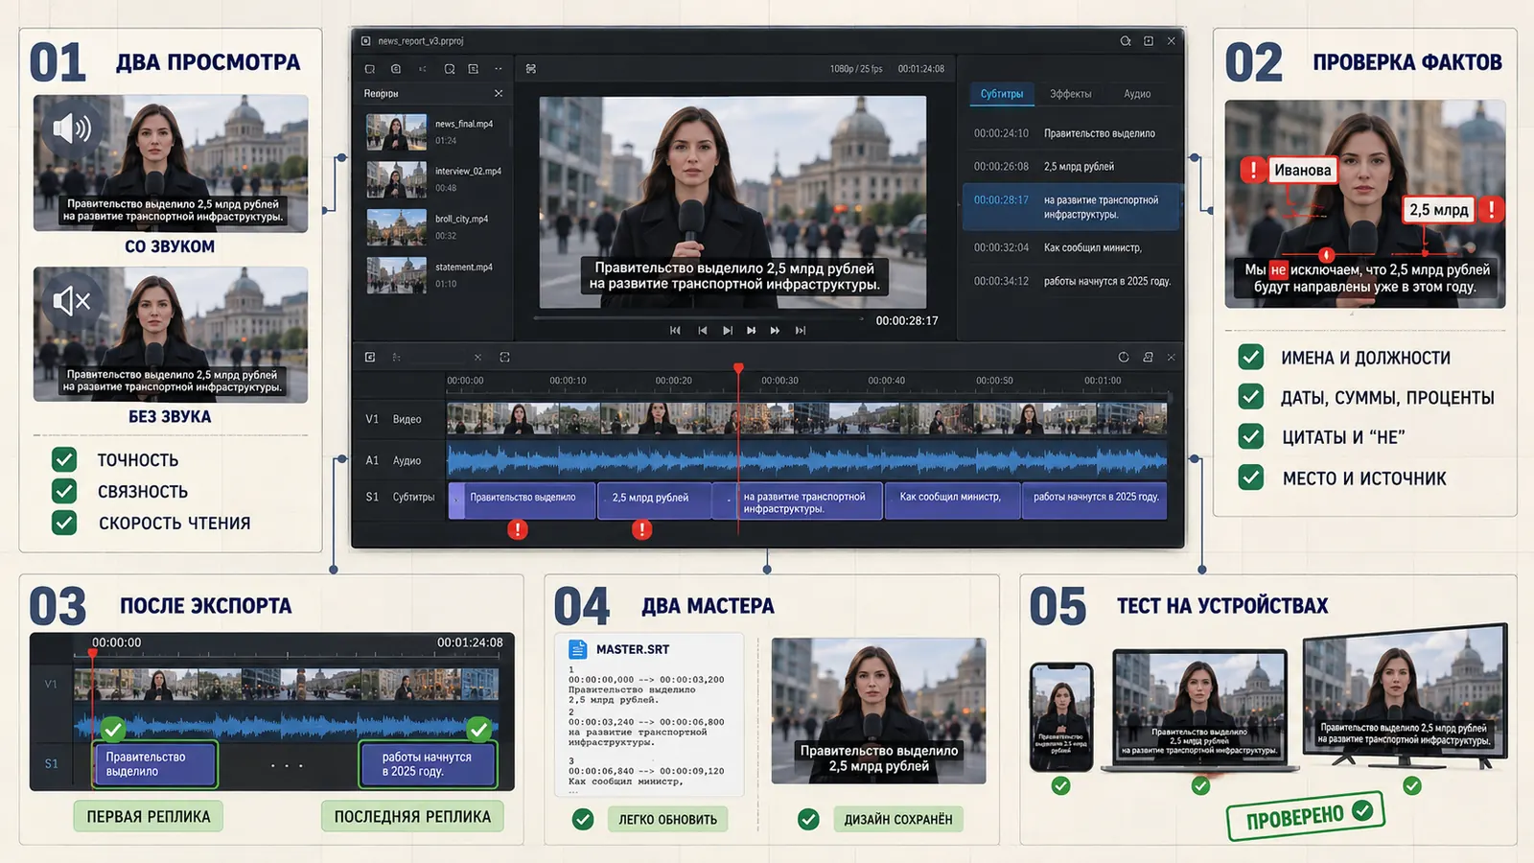Viewport: 1534px width, 863px height.
Task: Toggle the МЕСТО И ИСТОЧНИК checkbox
Action: [x=1250, y=478]
